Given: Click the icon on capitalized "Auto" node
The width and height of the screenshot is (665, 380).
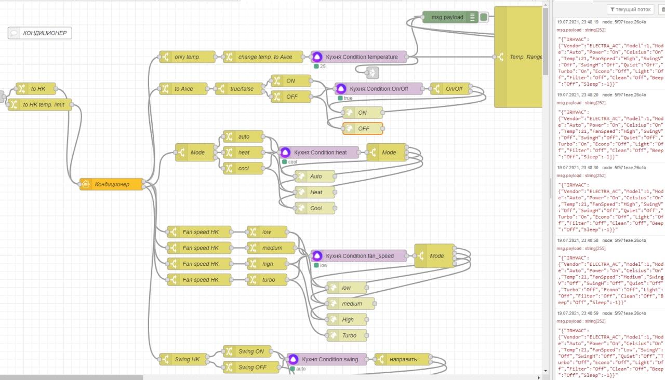Looking at the screenshot, I should pos(301,177).
